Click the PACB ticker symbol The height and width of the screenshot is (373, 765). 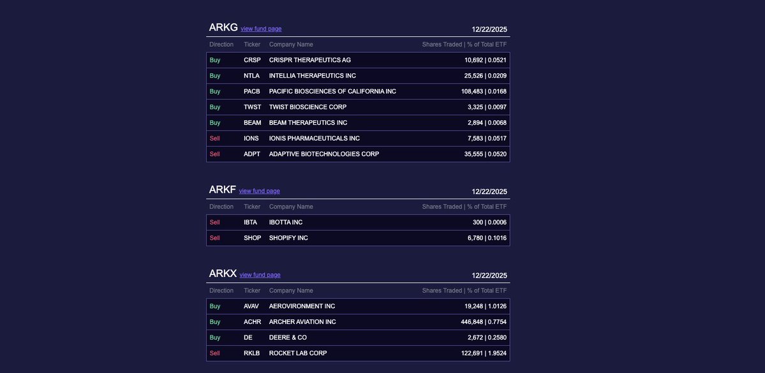tap(251, 91)
